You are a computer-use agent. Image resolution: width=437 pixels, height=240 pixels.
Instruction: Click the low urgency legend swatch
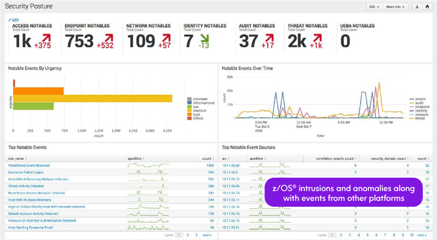click(190, 106)
